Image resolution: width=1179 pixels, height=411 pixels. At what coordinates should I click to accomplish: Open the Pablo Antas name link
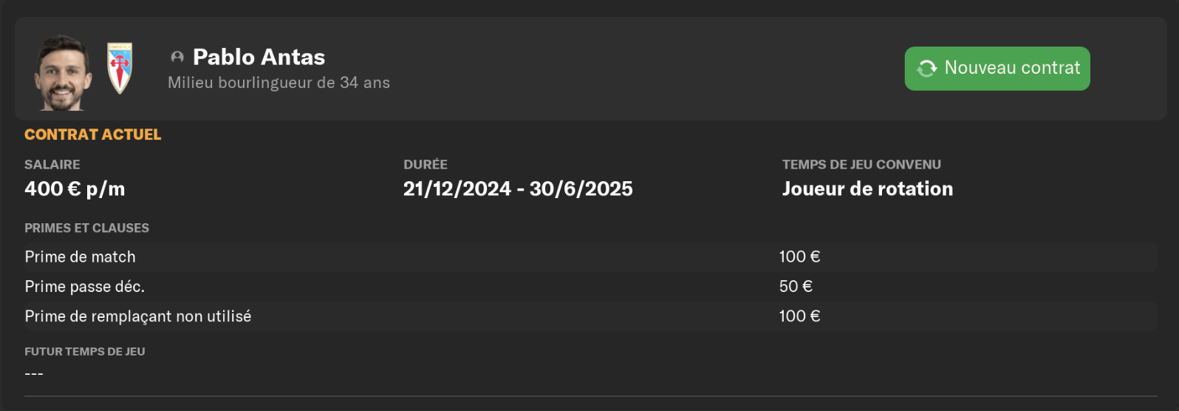pos(259,57)
